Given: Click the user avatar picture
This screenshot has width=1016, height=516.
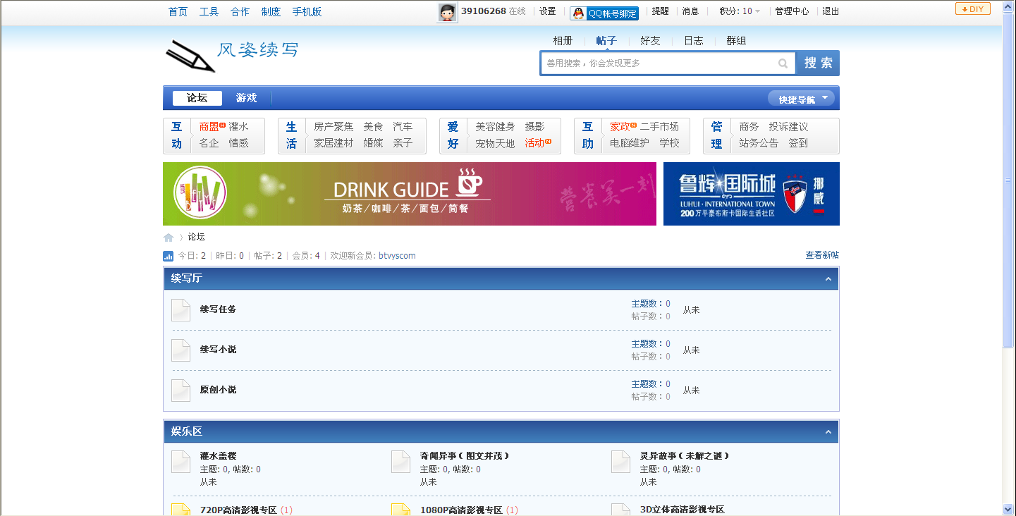Looking at the screenshot, I should tap(447, 12).
